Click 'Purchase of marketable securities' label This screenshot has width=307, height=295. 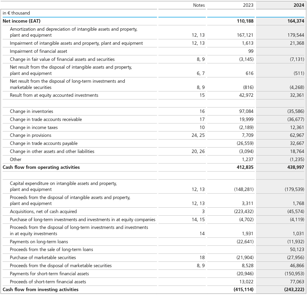(x=43, y=258)
